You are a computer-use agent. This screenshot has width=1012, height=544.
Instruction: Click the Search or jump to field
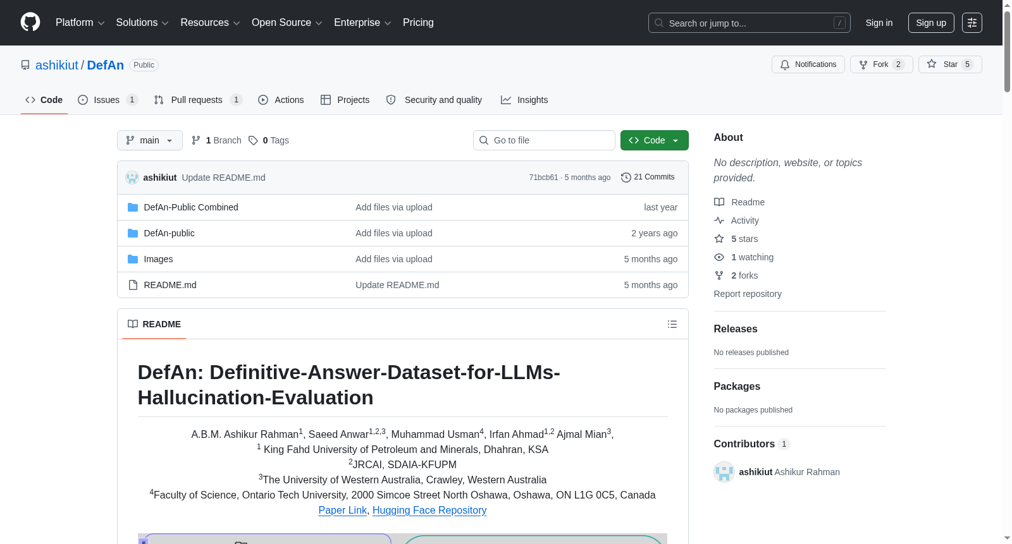(750, 23)
